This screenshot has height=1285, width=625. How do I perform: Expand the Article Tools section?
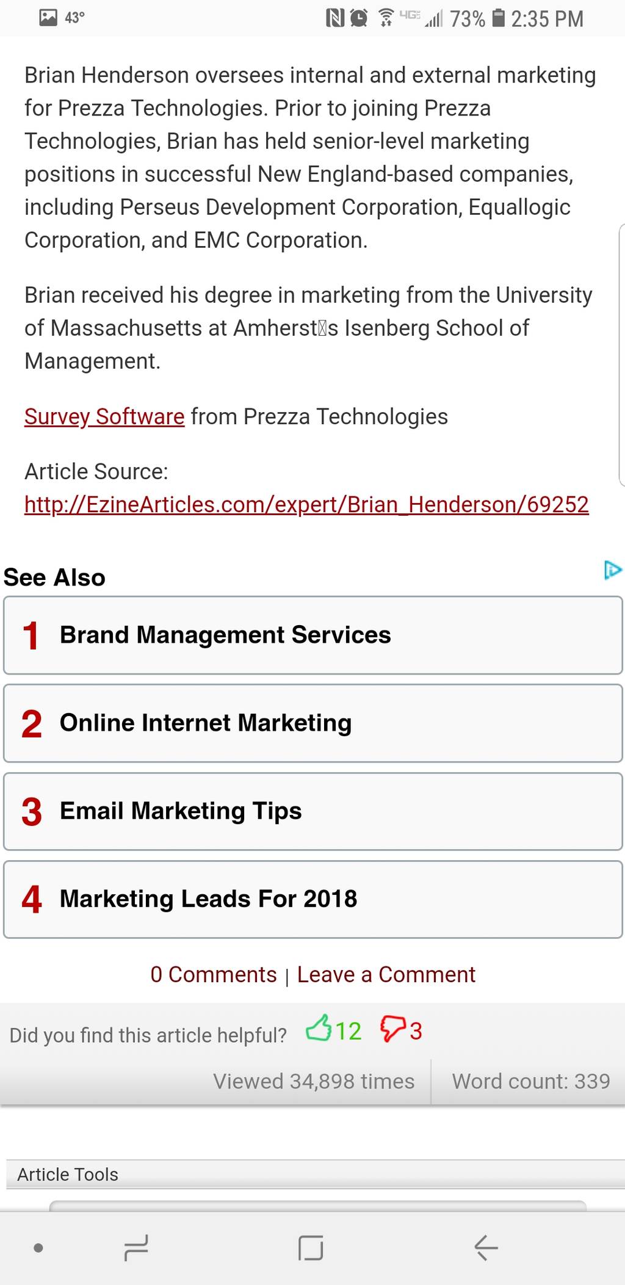point(316,1174)
